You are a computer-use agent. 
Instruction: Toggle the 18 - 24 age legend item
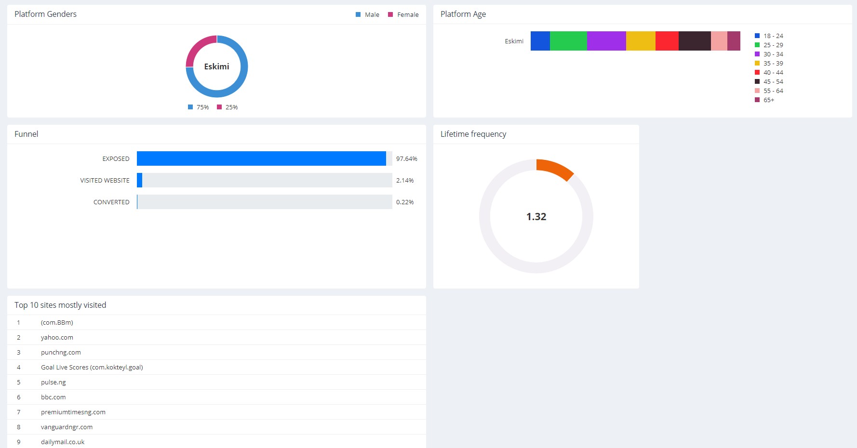tap(769, 36)
